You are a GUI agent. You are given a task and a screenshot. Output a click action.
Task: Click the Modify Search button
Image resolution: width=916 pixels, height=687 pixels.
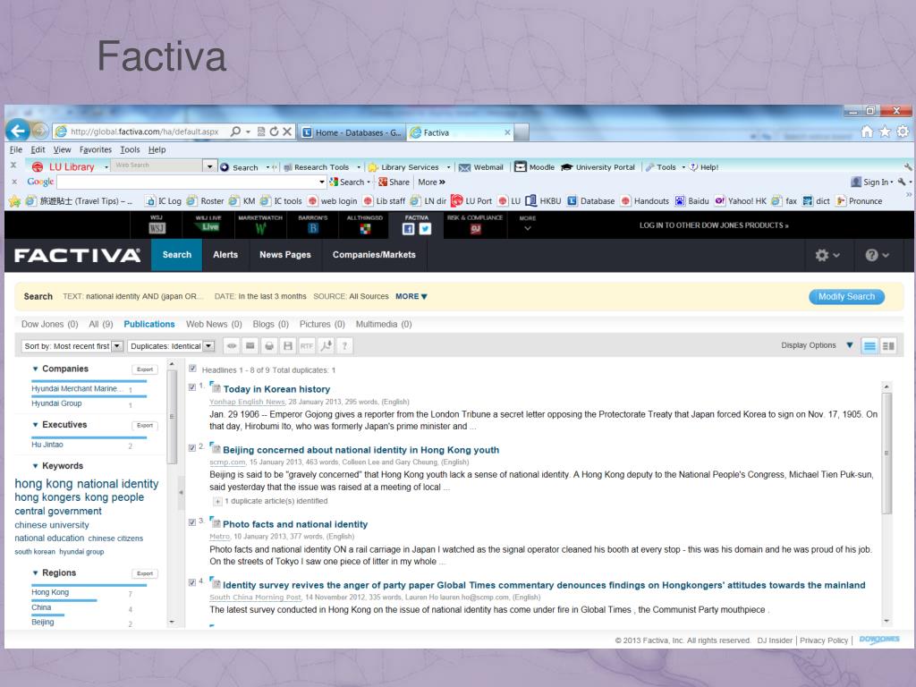(x=846, y=297)
